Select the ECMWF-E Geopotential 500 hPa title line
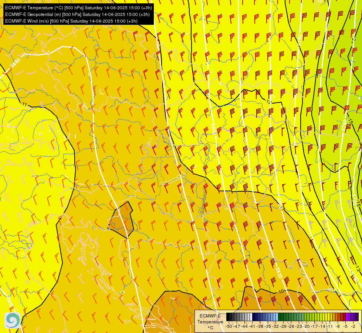362x333 pixels. pos(77,14)
